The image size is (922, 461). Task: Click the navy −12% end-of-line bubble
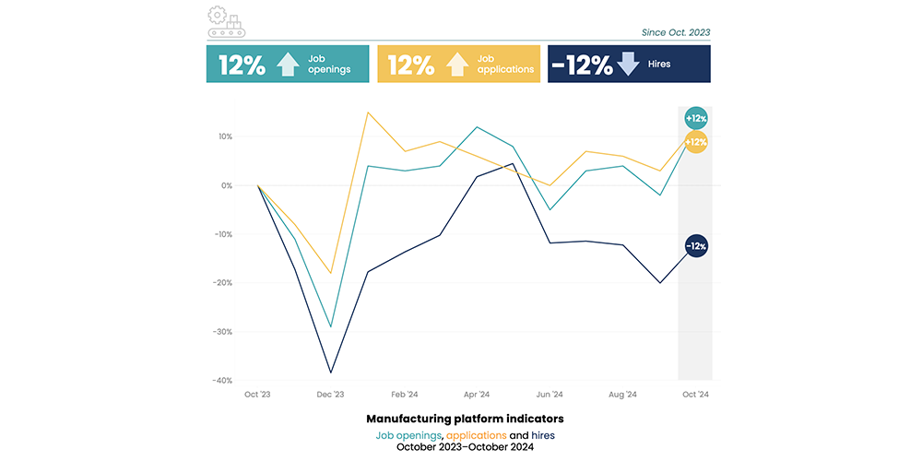click(695, 246)
